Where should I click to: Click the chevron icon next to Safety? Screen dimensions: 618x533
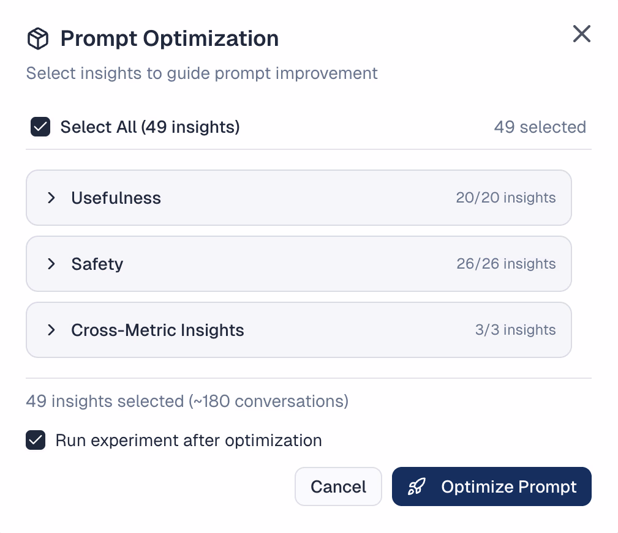(x=51, y=264)
